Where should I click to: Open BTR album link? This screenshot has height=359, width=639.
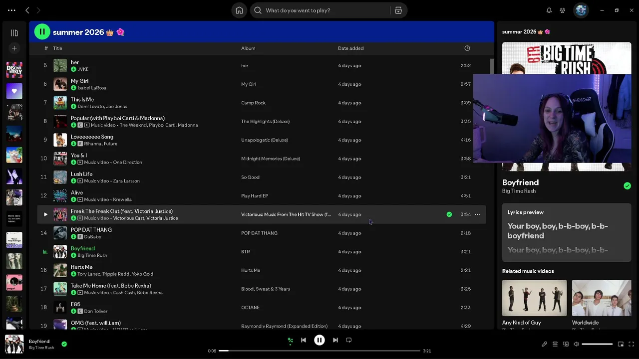pos(245,252)
